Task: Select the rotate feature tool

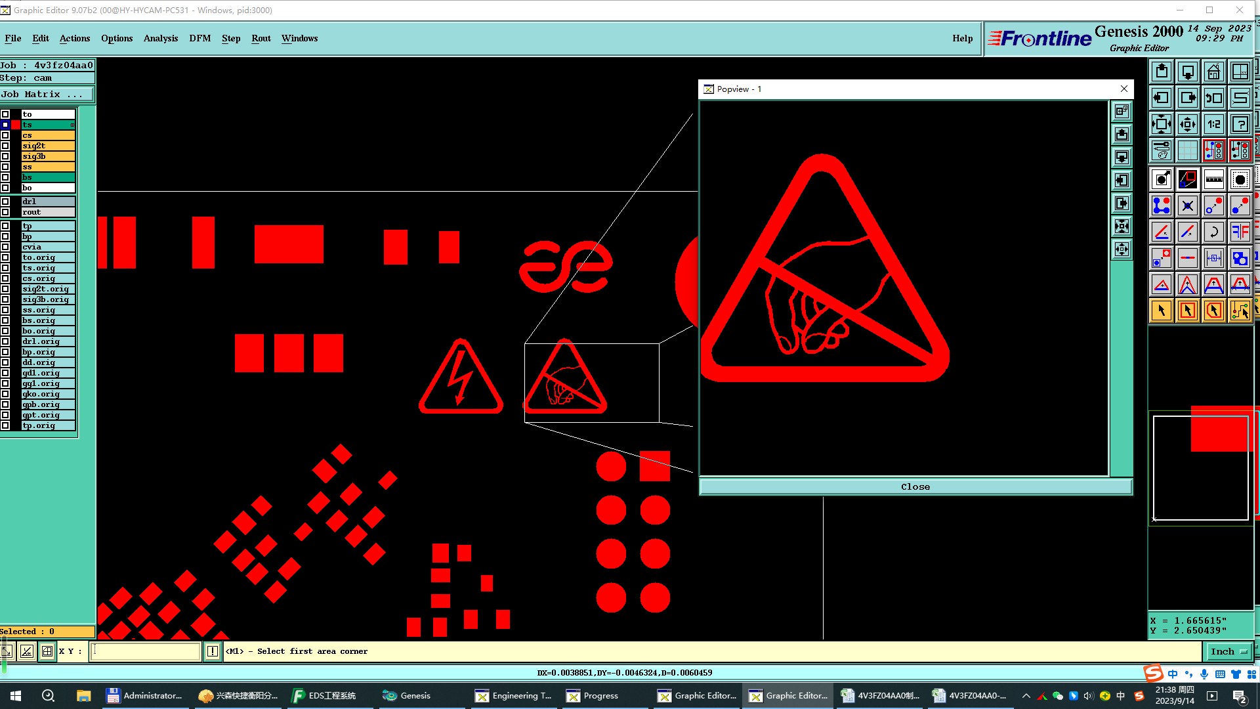Action: tap(1213, 232)
